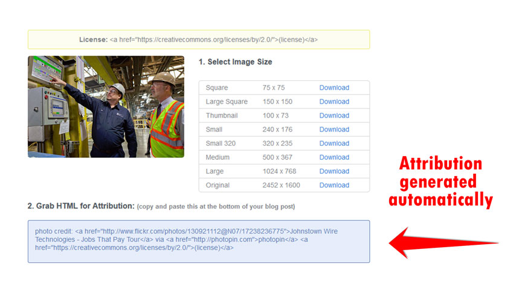
Task: Click the 'Medium' size label
Action: click(x=217, y=157)
